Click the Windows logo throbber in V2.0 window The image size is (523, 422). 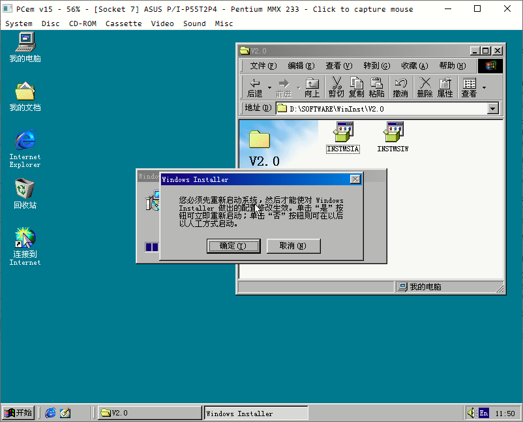490,66
